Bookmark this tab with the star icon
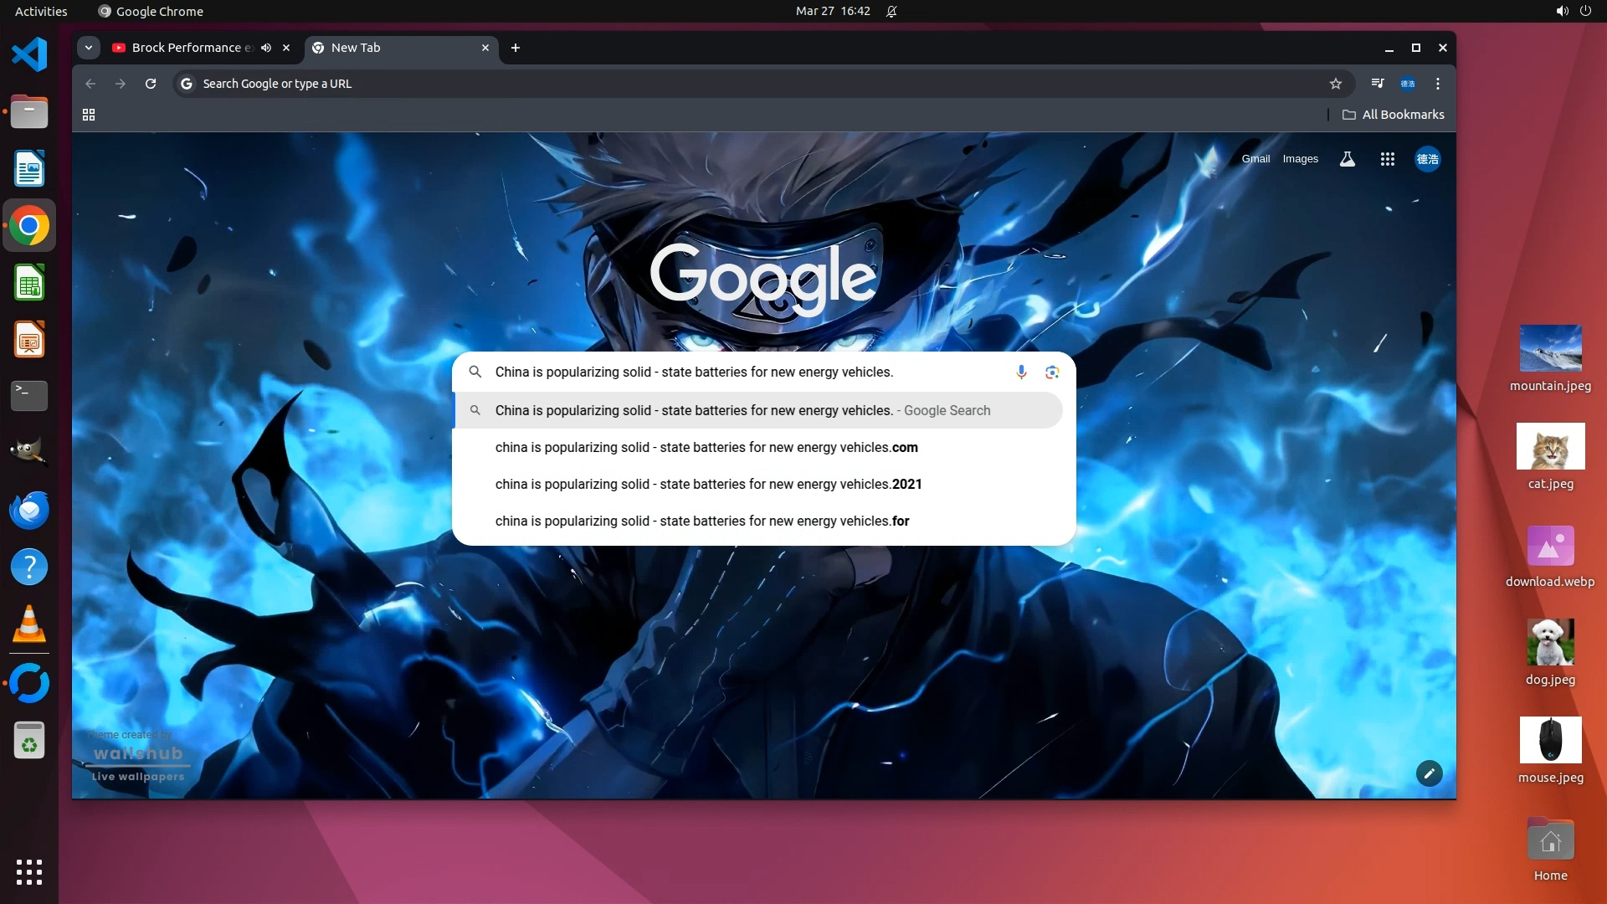 1336,84
